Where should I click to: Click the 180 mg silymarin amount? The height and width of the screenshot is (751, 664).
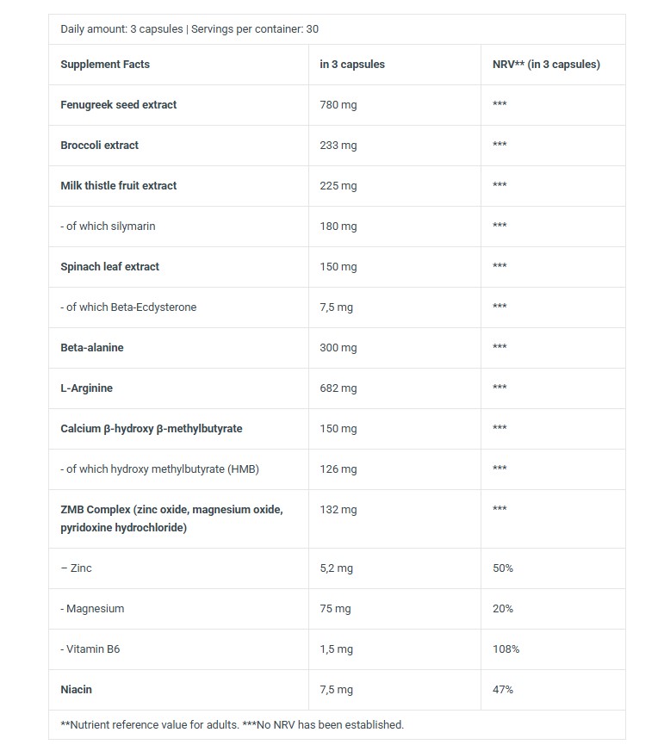(x=338, y=226)
